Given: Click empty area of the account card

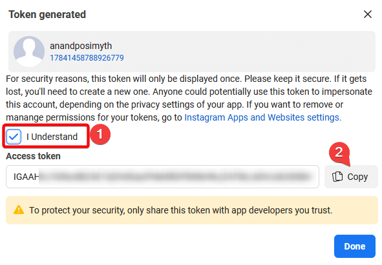Looking at the screenshot, I should (x=244, y=52).
